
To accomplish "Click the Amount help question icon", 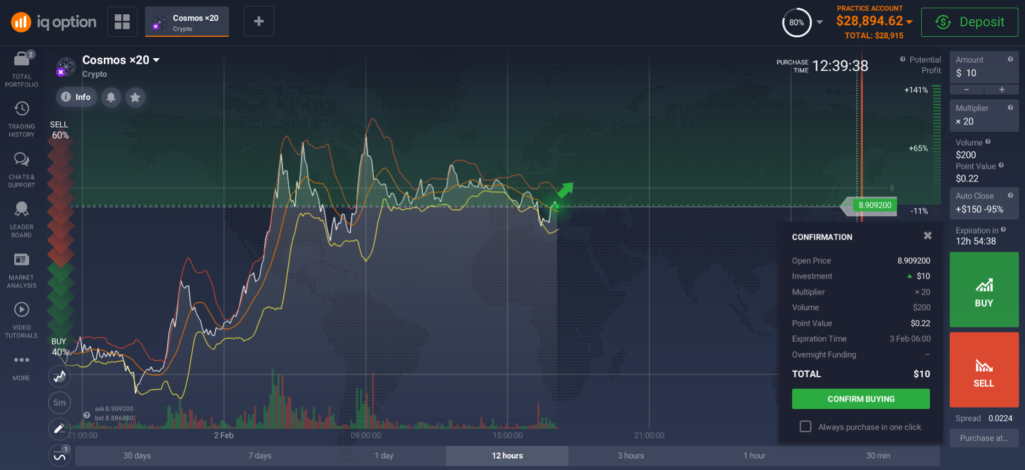I will point(1010,59).
